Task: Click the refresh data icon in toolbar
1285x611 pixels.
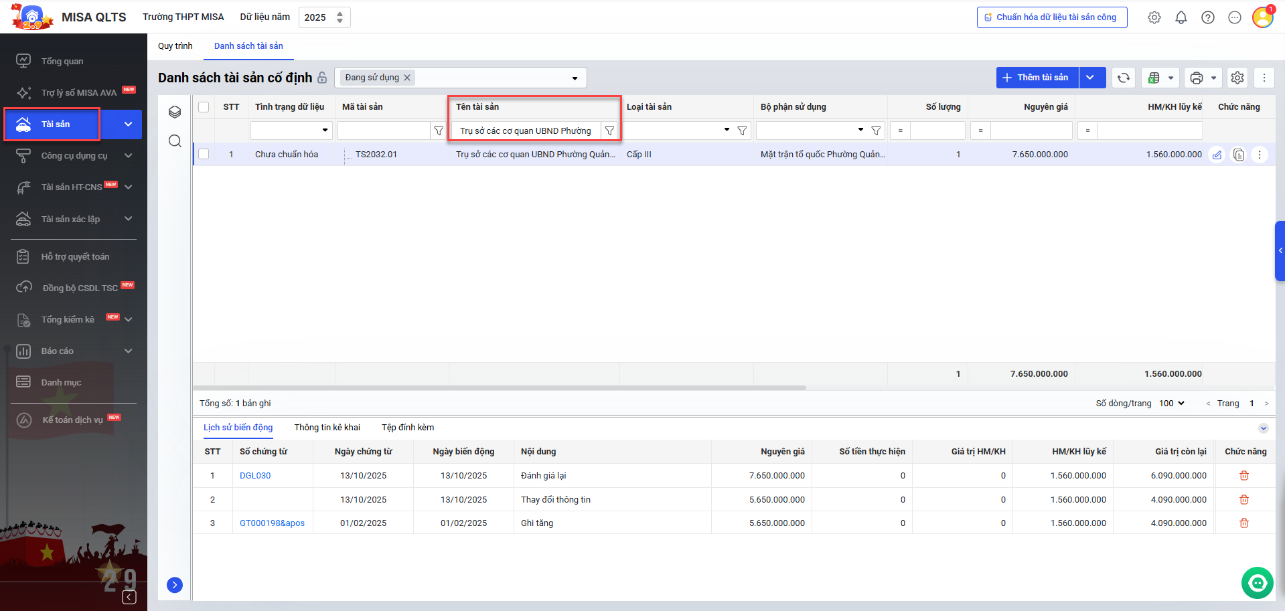Action: click(x=1124, y=78)
